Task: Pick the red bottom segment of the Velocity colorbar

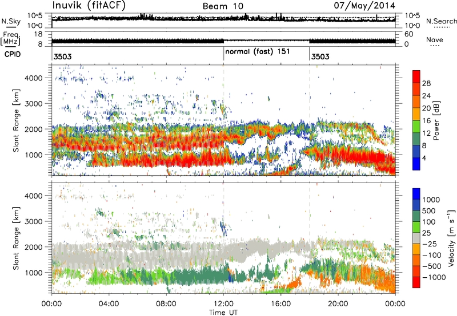Action: pyautogui.click(x=416, y=282)
